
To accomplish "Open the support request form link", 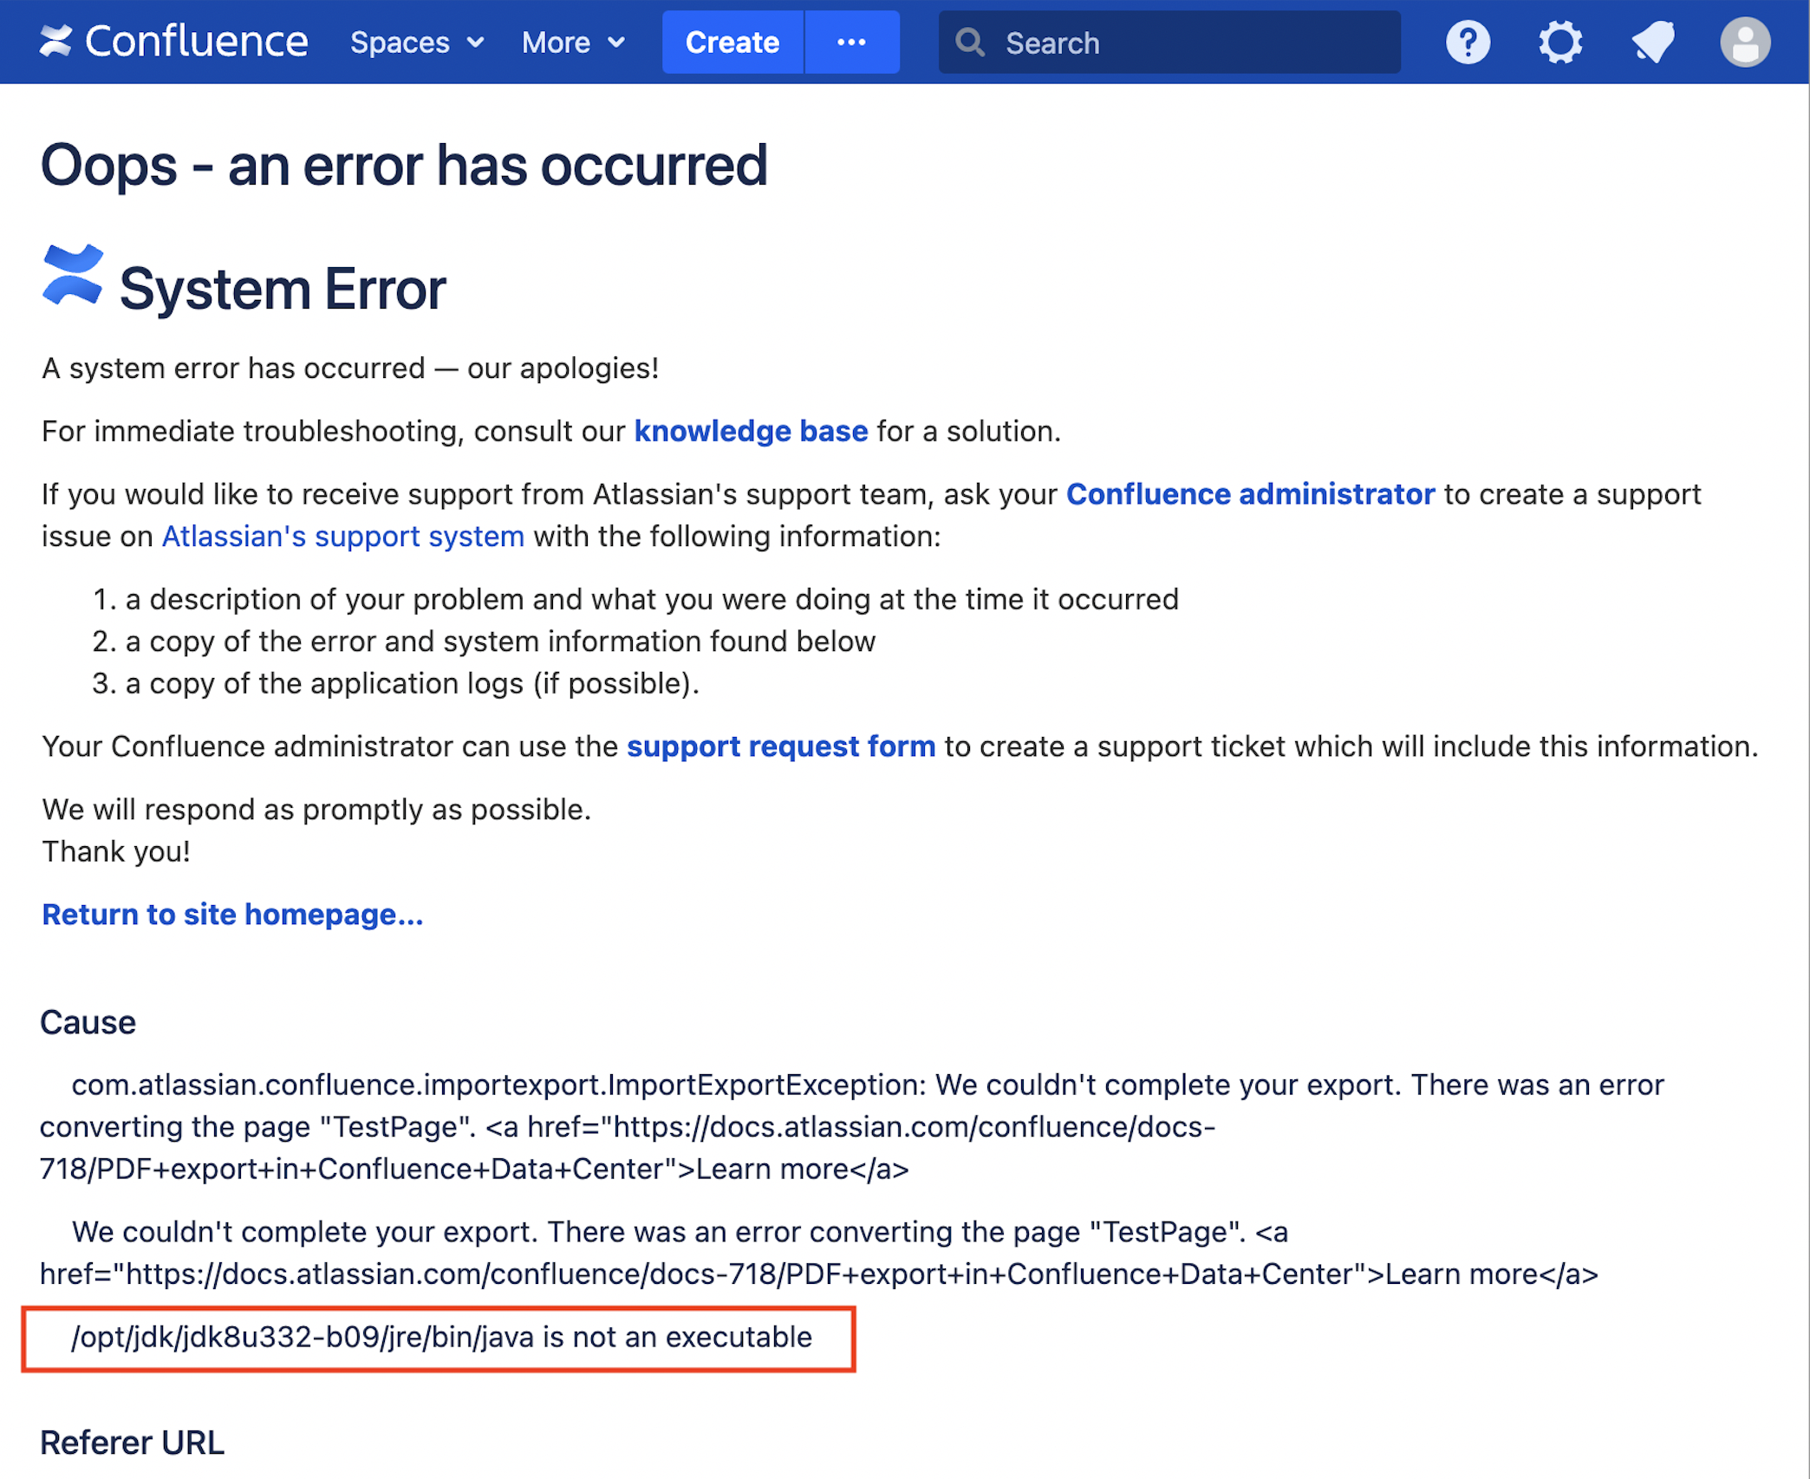I will (780, 746).
